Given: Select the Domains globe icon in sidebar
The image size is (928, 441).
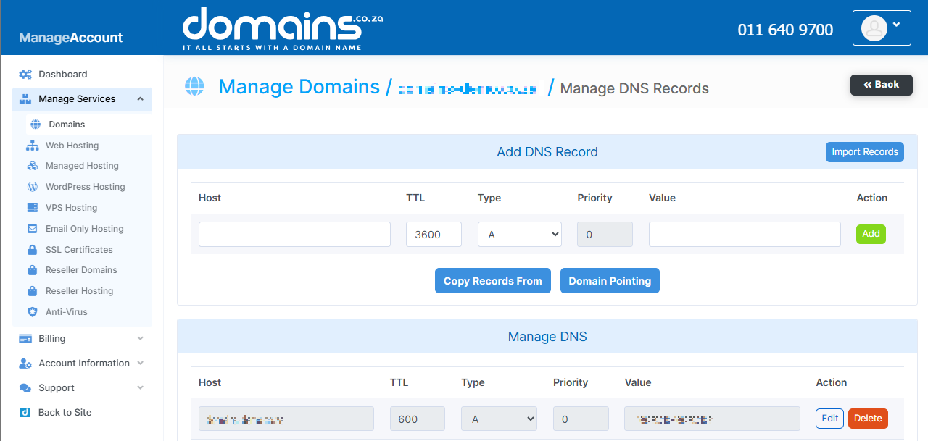Looking at the screenshot, I should (x=35, y=124).
